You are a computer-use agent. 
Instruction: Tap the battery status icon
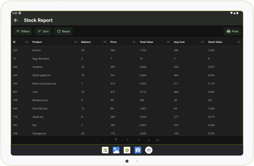[x=237, y=13]
